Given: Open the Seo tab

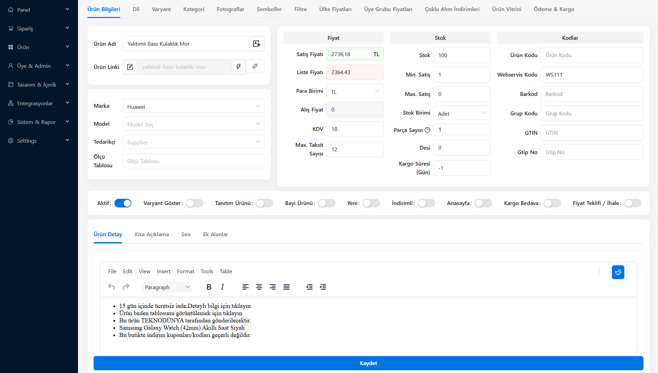Looking at the screenshot, I should click(x=186, y=234).
